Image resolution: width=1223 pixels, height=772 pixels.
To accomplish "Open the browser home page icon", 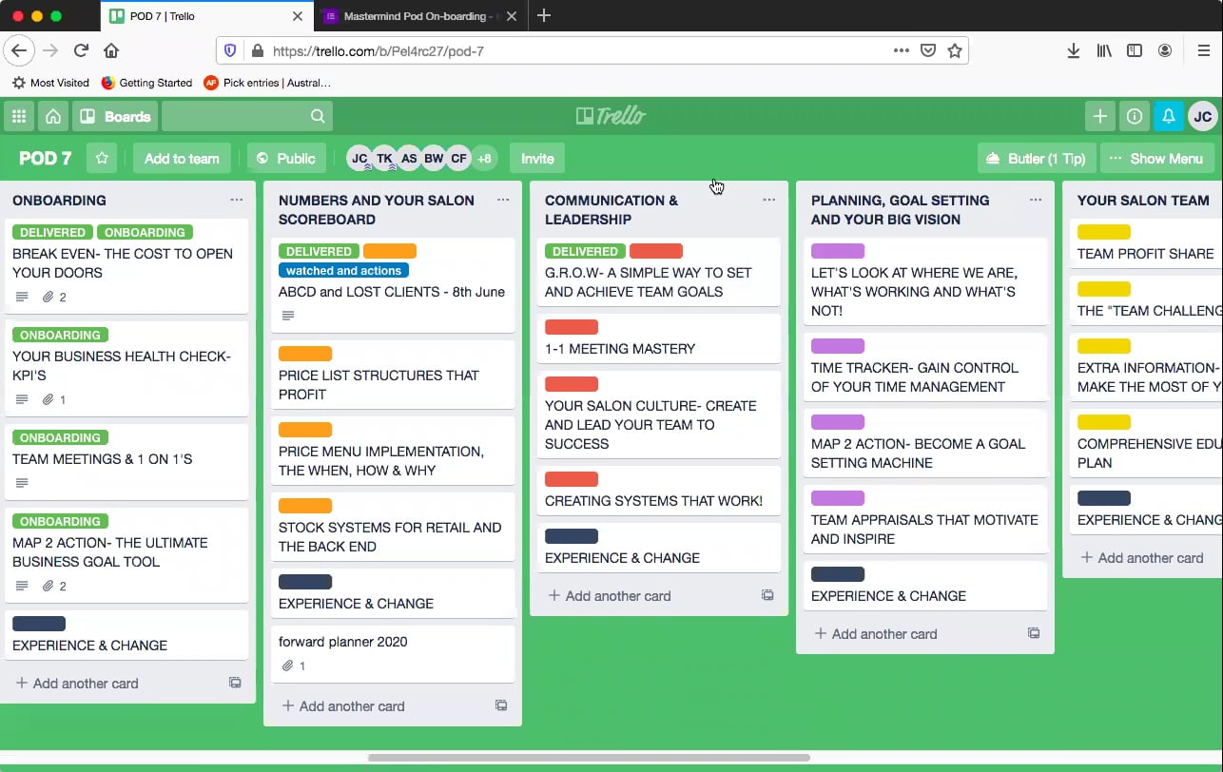I will click(x=111, y=51).
